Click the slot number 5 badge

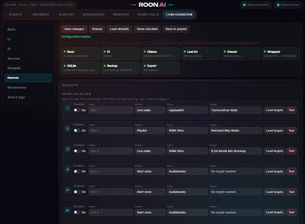(68, 190)
